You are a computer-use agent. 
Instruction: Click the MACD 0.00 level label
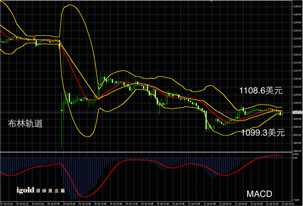[x=295, y=158]
